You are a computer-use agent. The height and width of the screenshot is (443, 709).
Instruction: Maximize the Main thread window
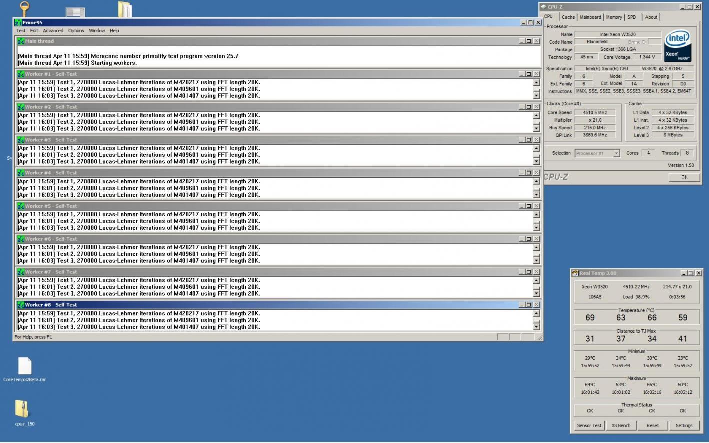[x=529, y=41]
